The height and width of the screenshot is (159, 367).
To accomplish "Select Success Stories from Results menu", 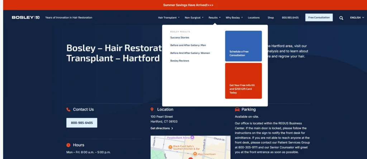I will pyautogui.click(x=180, y=38).
